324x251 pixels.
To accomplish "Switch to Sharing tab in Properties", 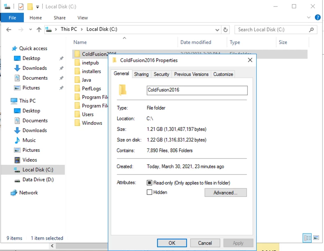I will pyautogui.click(x=141, y=74).
